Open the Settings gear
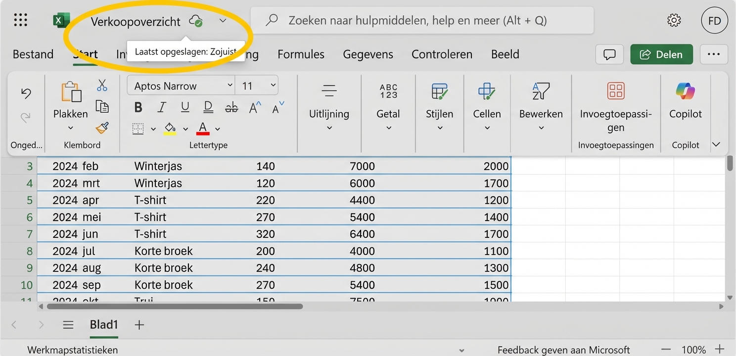 (673, 20)
